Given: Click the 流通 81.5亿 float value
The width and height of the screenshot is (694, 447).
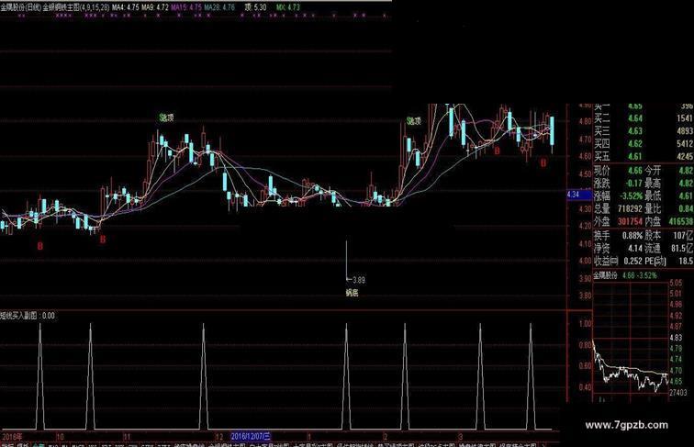Looking at the screenshot, I should pos(682,249).
